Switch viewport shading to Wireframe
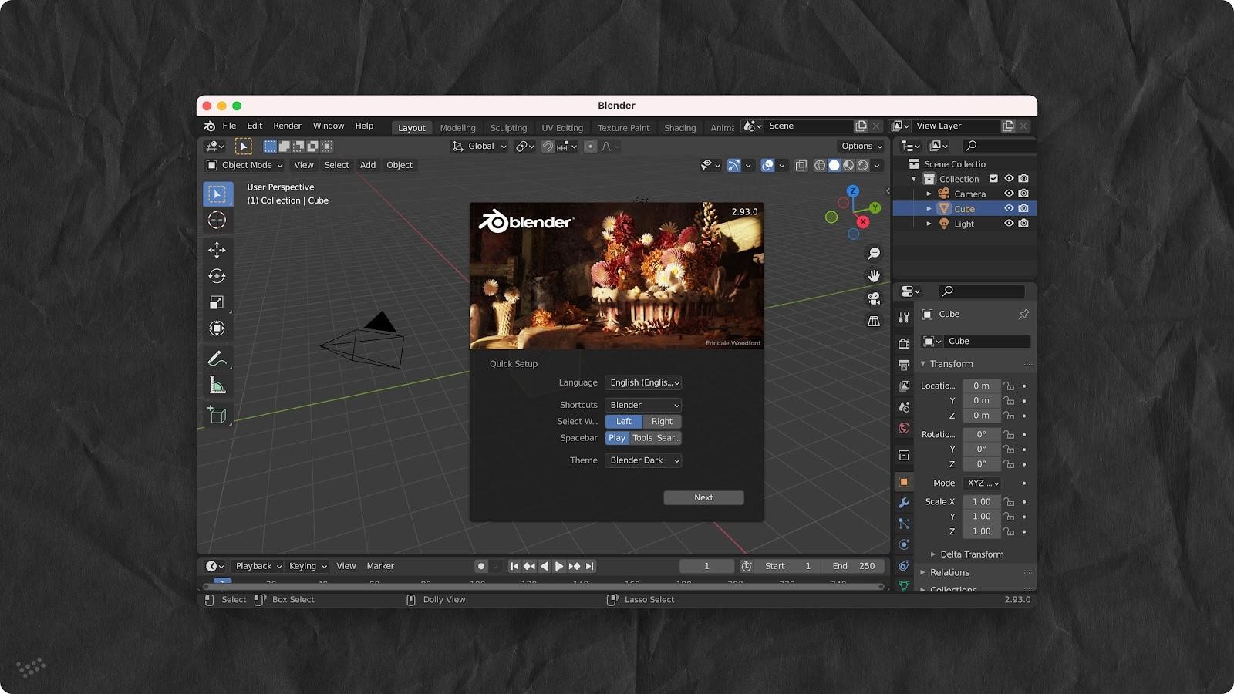The image size is (1234, 694). point(820,165)
